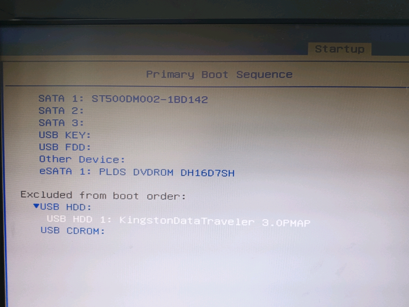Click the Excluded from boot order label
The image size is (409, 307).
tap(103, 195)
